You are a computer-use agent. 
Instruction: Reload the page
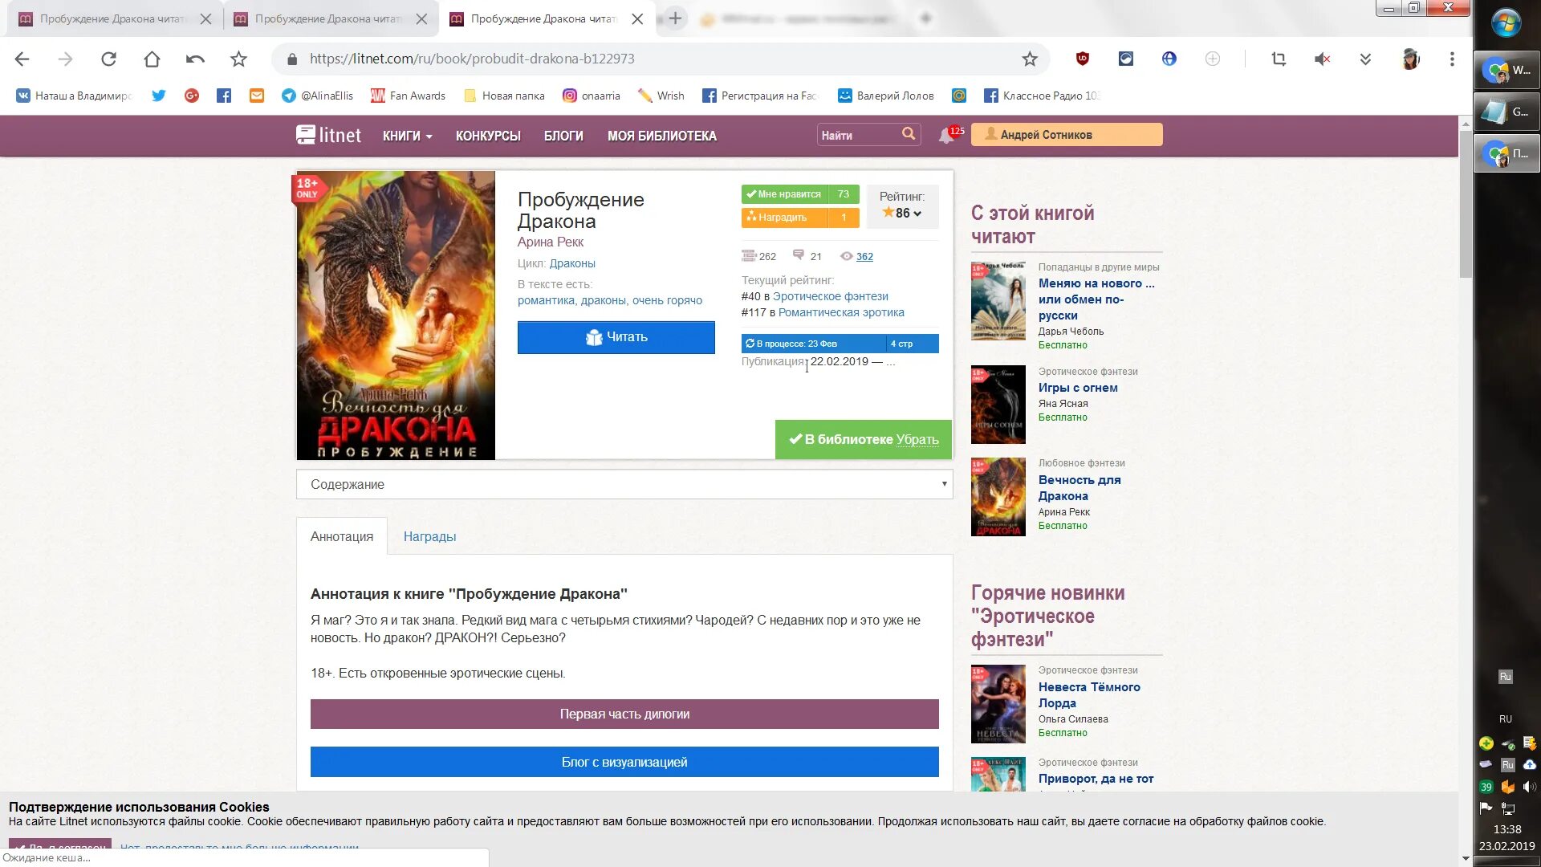click(108, 59)
